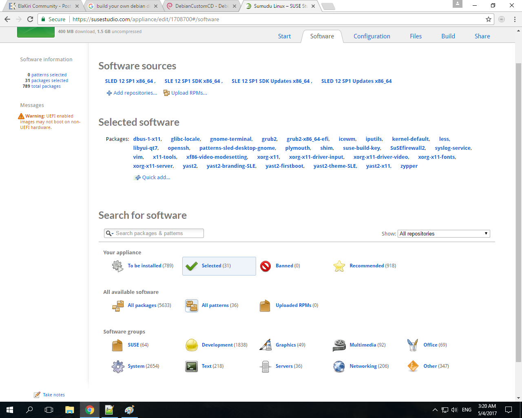Click the kernel-default package link

point(411,139)
